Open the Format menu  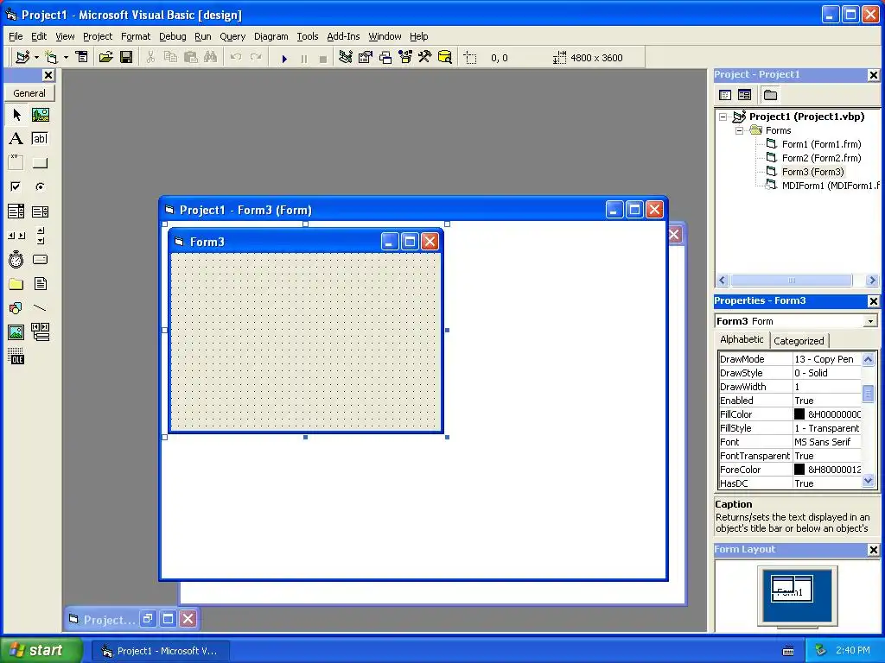click(x=136, y=36)
